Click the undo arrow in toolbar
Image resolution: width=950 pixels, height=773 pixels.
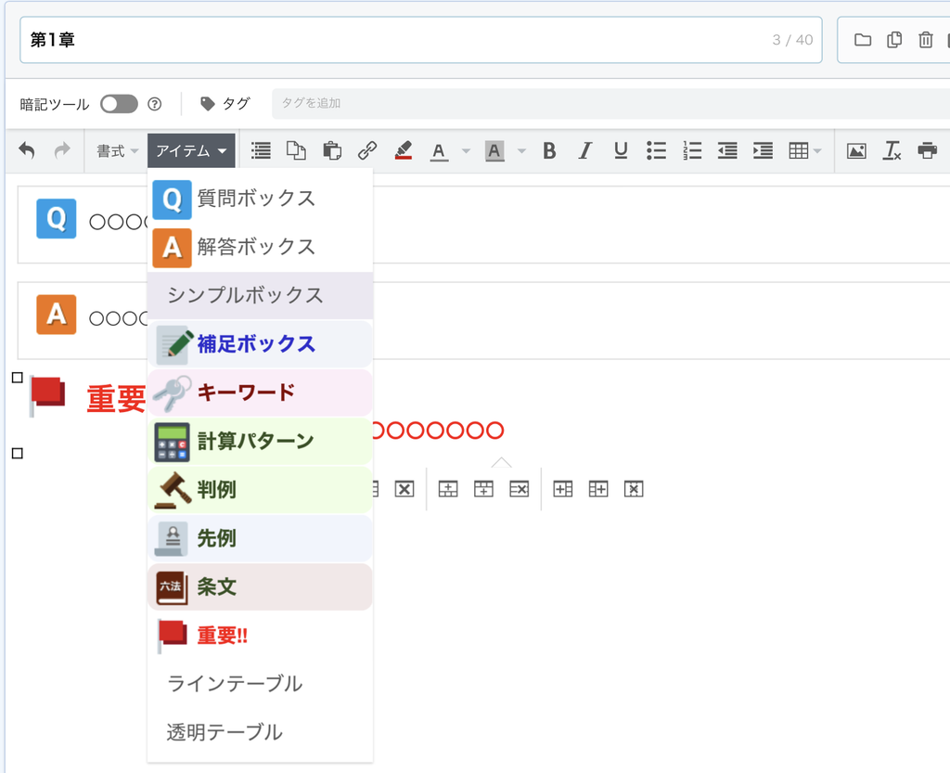coord(27,150)
